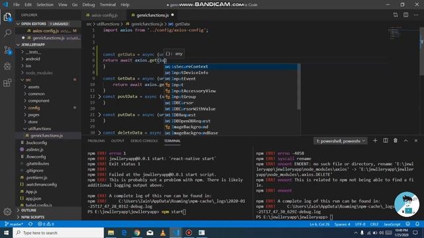Open Bandicam recorder from taskbar

tap(189, 233)
